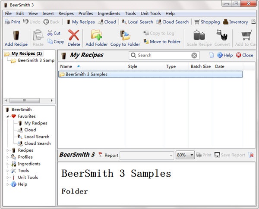259x209 pixels.
Task: Click the red Delete X icon
Action: click(x=74, y=35)
